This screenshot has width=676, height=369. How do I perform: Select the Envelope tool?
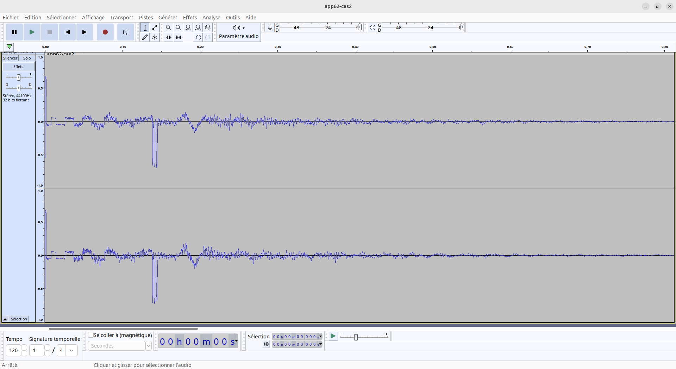[x=155, y=27]
